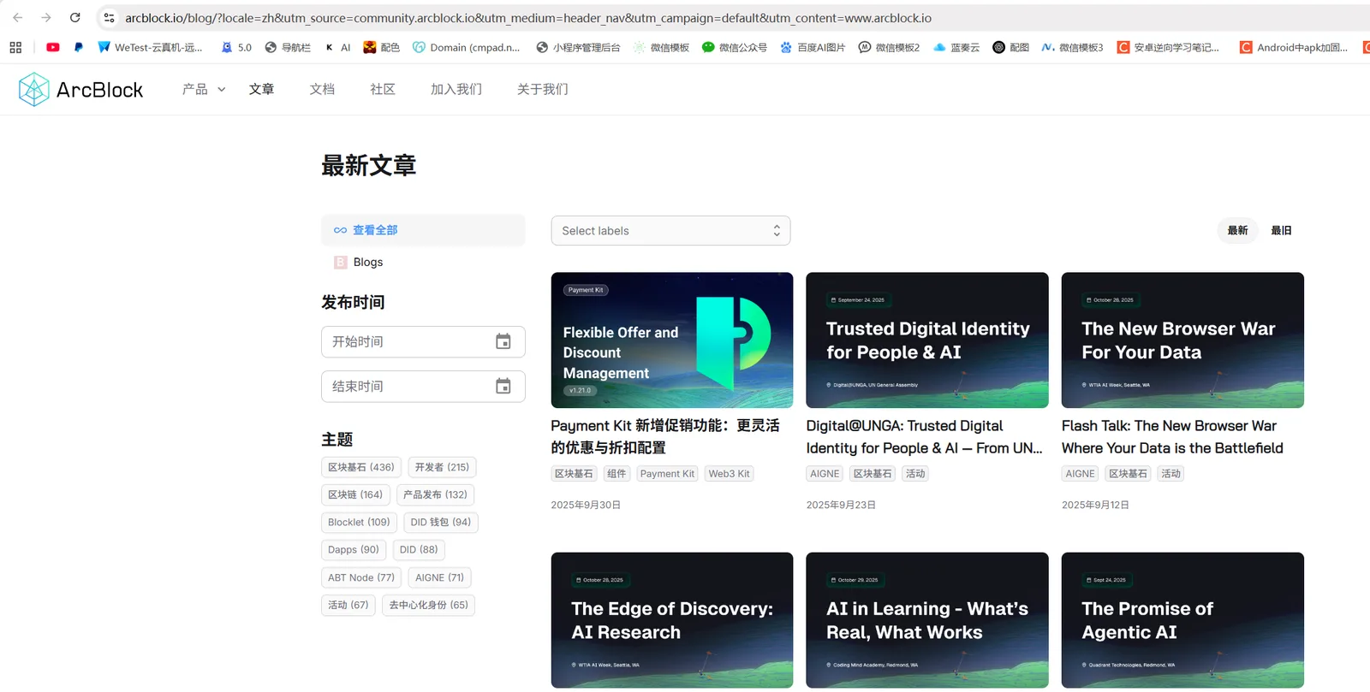The image size is (1370, 692).
Task: Click the 结束时间 date field
Action: tap(423, 387)
